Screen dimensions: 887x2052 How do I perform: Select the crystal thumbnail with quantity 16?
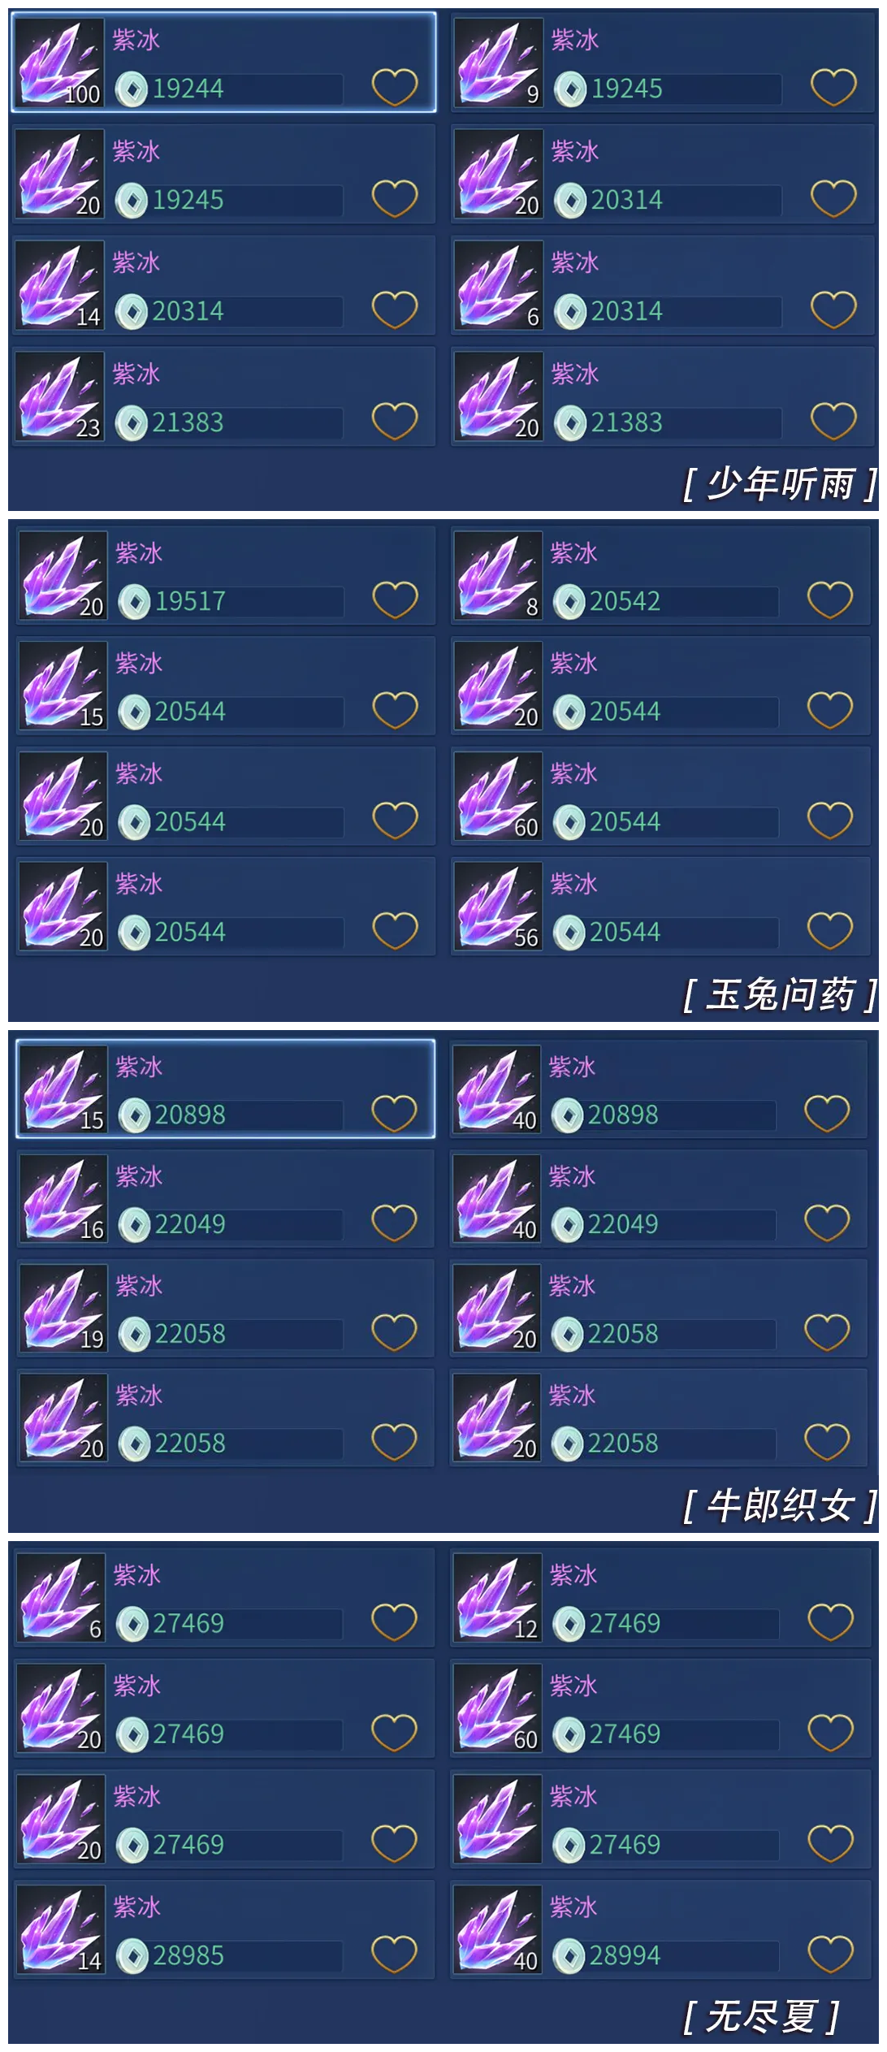coord(63,1198)
